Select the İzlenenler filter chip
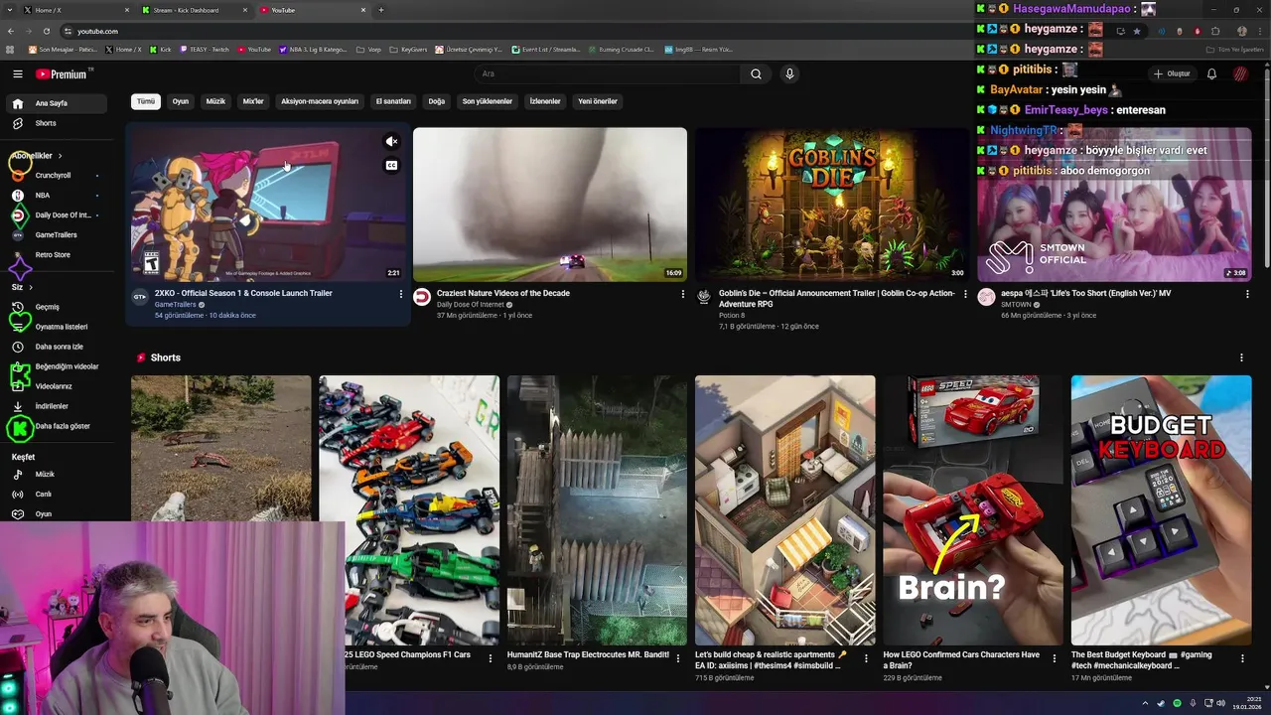This screenshot has height=715, width=1271. click(545, 101)
